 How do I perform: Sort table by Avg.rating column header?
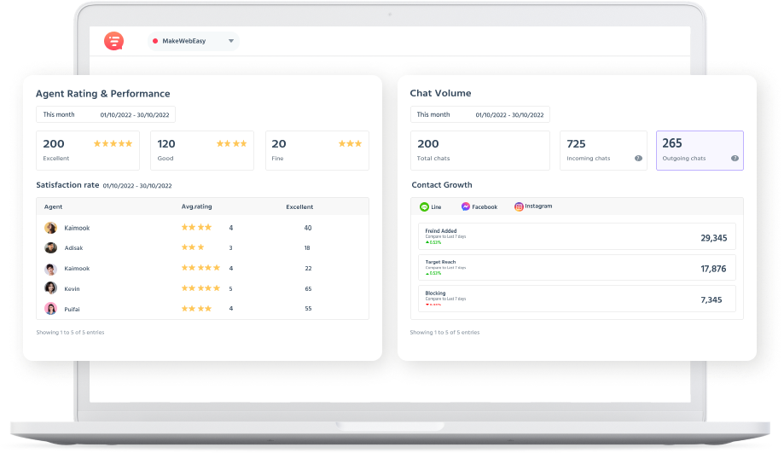pos(196,206)
